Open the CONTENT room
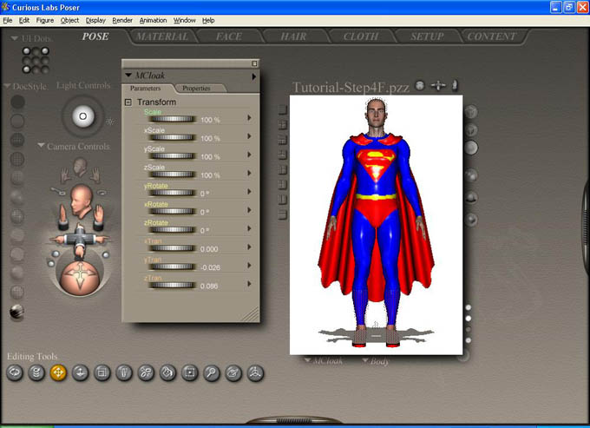The width and height of the screenshot is (590, 428). coord(491,36)
